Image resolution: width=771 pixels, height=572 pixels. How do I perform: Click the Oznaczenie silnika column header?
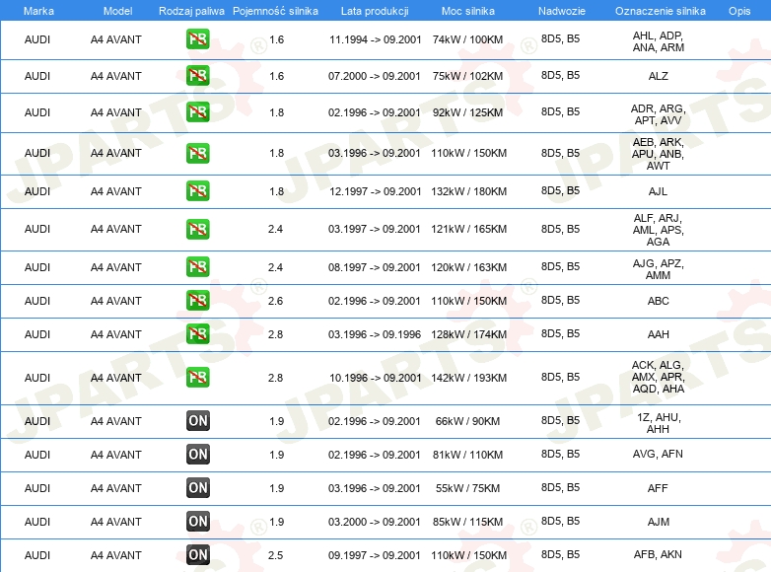tap(660, 11)
